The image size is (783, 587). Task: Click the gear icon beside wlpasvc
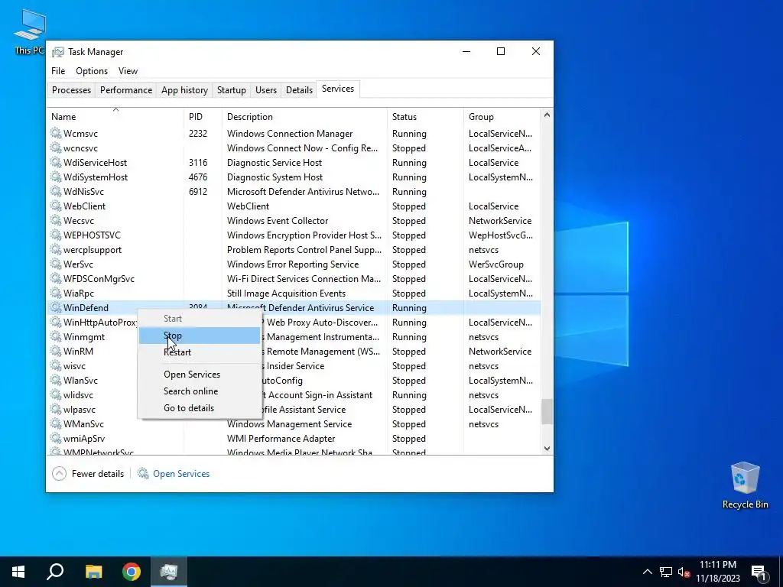click(56, 409)
